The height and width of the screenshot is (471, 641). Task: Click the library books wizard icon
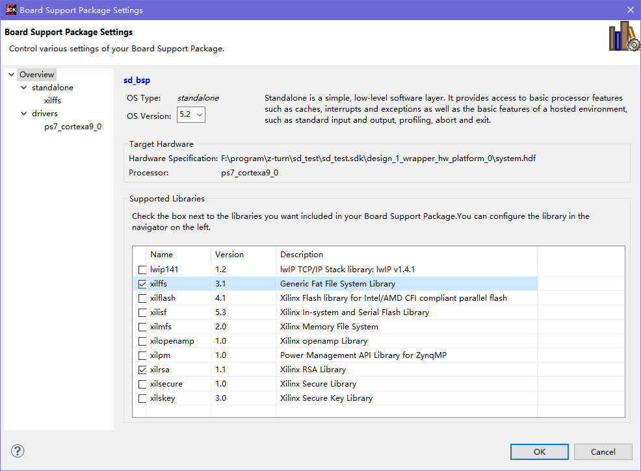click(624, 36)
